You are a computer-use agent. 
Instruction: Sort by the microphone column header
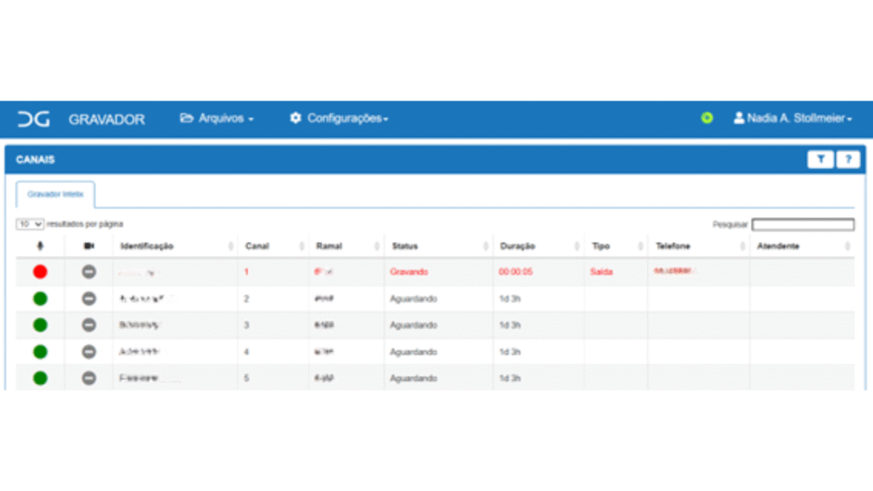point(40,245)
